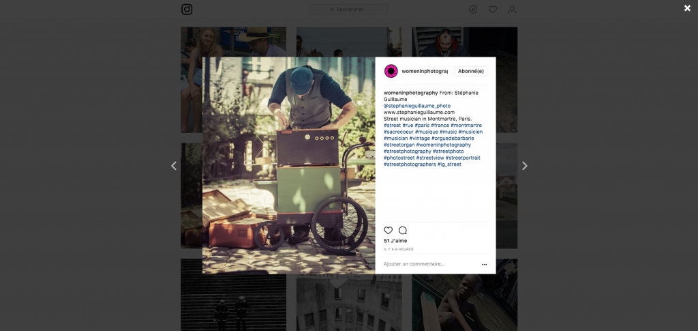Open the Instagram home logo

pos(187,10)
